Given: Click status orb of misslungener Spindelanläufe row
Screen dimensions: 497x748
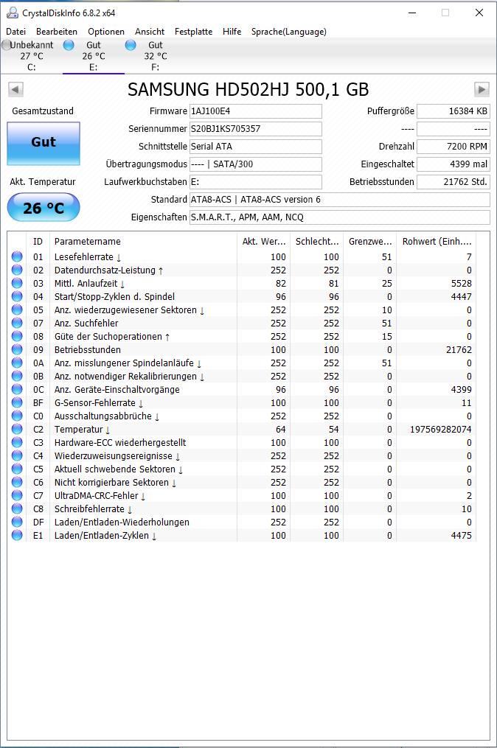Looking at the screenshot, I should (17, 363).
